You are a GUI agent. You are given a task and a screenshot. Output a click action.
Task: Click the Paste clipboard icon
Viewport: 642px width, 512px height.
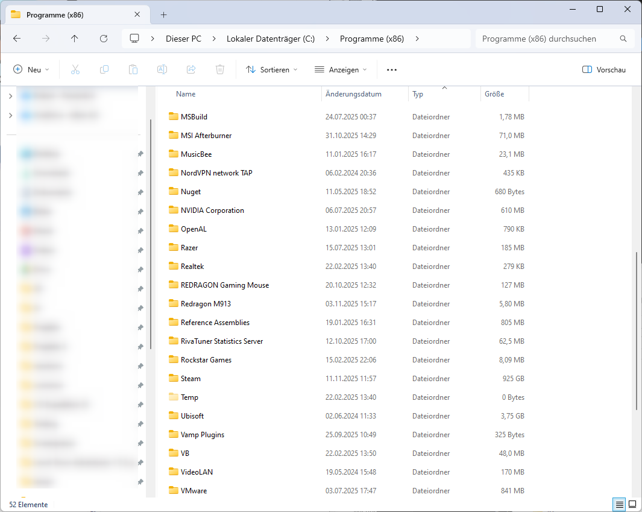tap(133, 69)
